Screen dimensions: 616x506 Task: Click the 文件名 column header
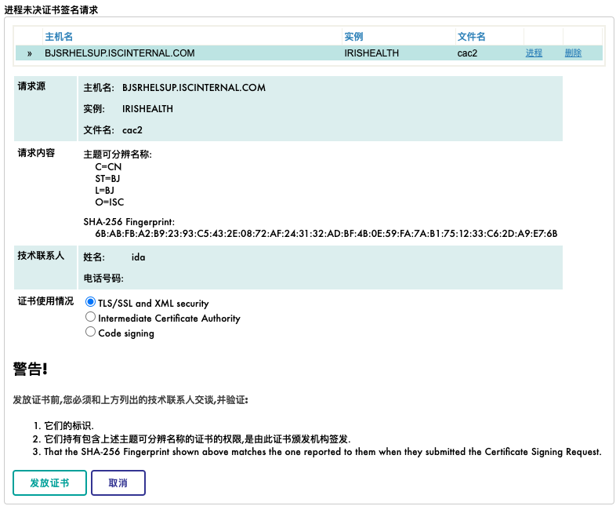point(471,37)
